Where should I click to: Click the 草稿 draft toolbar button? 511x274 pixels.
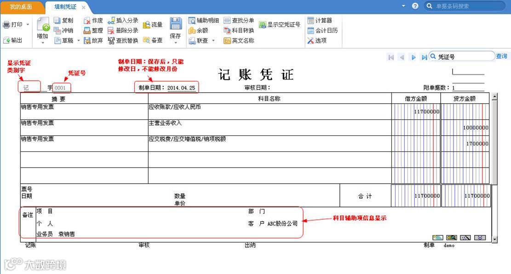coord(63,41)
